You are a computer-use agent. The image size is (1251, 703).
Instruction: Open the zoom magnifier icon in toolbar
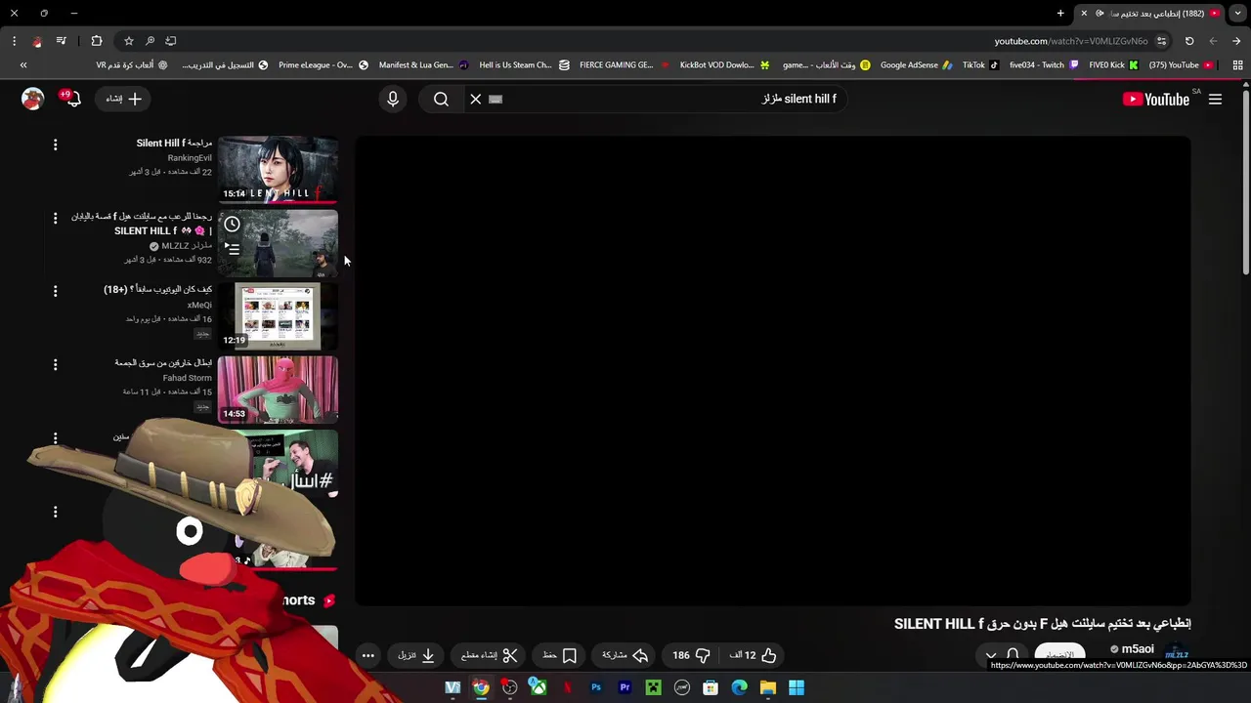pos(150,41)
